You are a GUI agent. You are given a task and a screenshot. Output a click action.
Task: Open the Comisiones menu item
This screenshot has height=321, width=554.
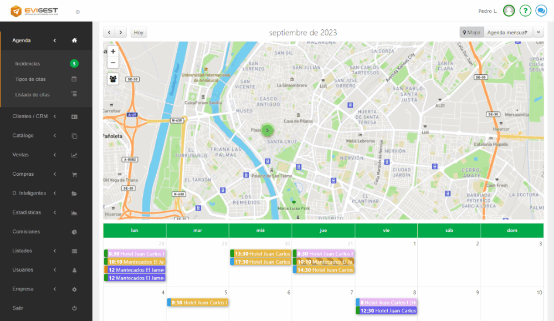tap(26, 232)
